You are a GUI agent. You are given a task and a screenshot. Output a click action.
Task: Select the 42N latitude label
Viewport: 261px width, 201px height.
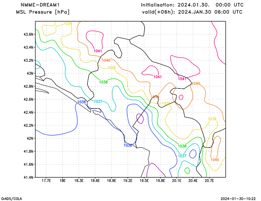[x=30, y=139]
